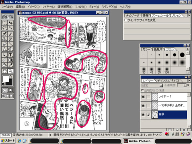Select the Type tool
The image size is (192, 144).
coord(10,55)
